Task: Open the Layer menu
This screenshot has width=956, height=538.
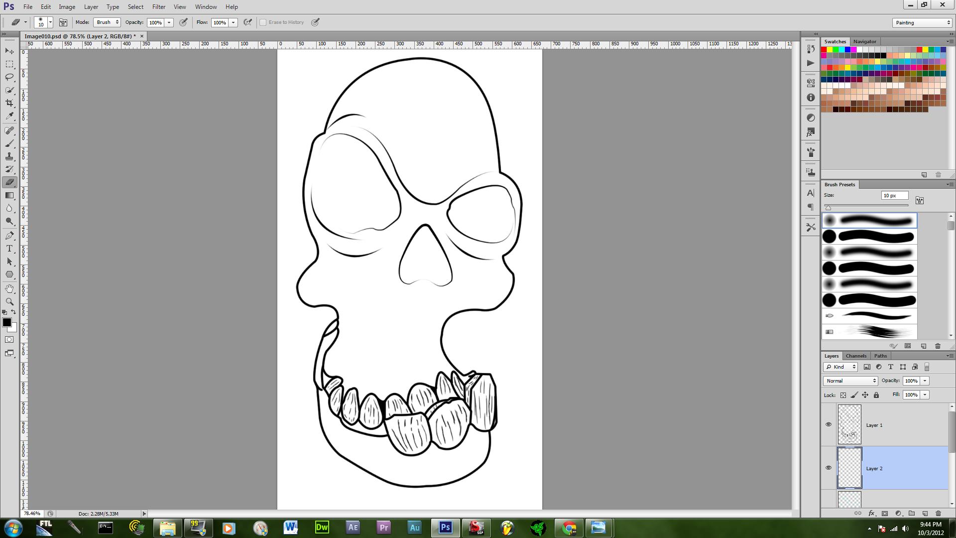Action: (x=91, y=7)
